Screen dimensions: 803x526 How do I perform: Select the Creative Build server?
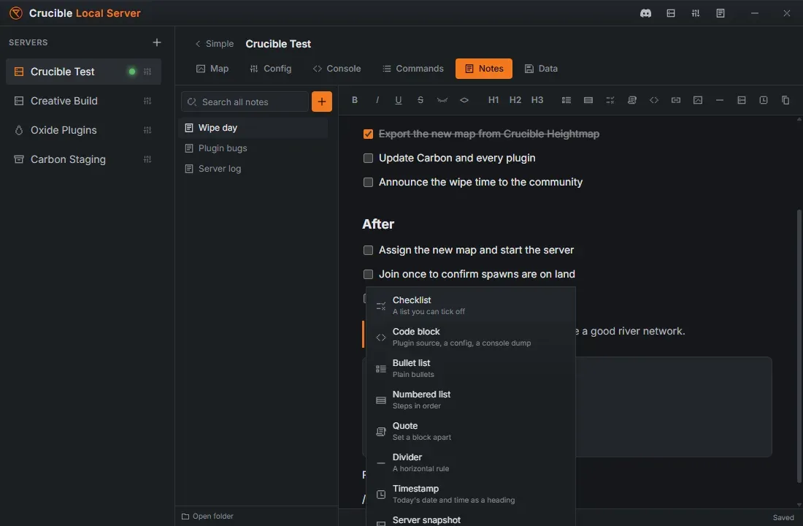coord(83,101)
